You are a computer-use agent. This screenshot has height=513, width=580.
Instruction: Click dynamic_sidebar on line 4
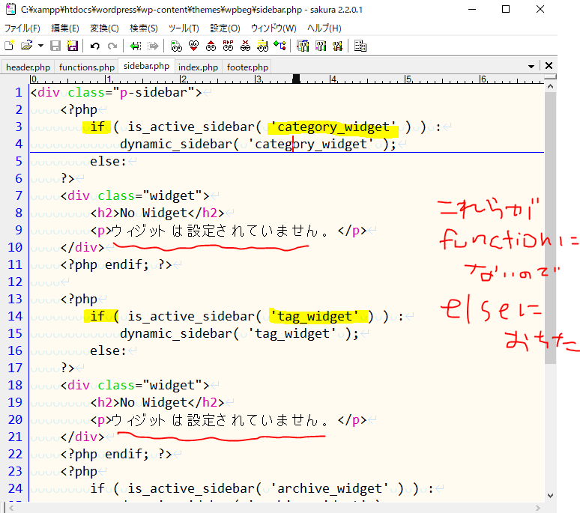(176, 144)
